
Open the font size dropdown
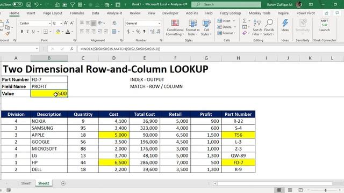click(61, 23)
